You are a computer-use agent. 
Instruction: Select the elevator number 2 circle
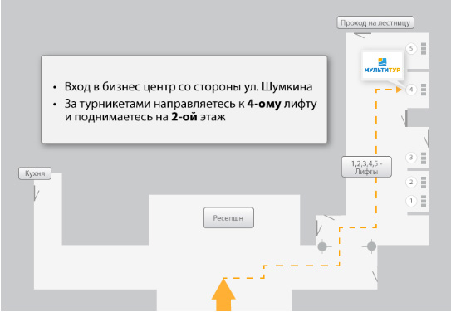(411, 182)
